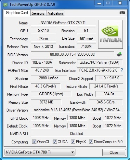The image size is (130, 160).
Task: Click the Release Date field Nov 7, 2013
Action: click(x=44, y=47)
